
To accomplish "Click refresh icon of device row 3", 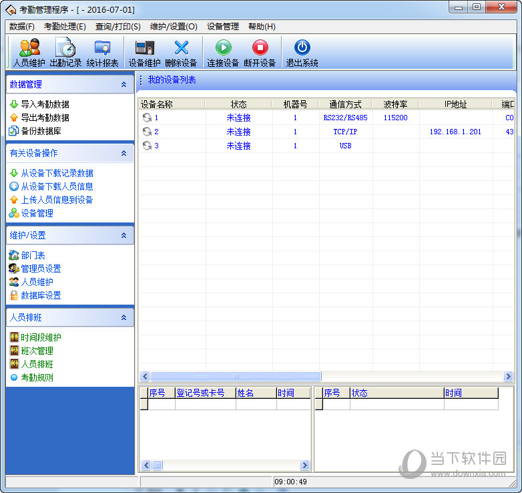I will [x=147, y=146].
